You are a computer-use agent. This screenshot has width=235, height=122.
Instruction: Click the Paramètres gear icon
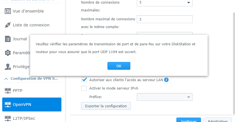pyautogui.click(x=8, y=53)
